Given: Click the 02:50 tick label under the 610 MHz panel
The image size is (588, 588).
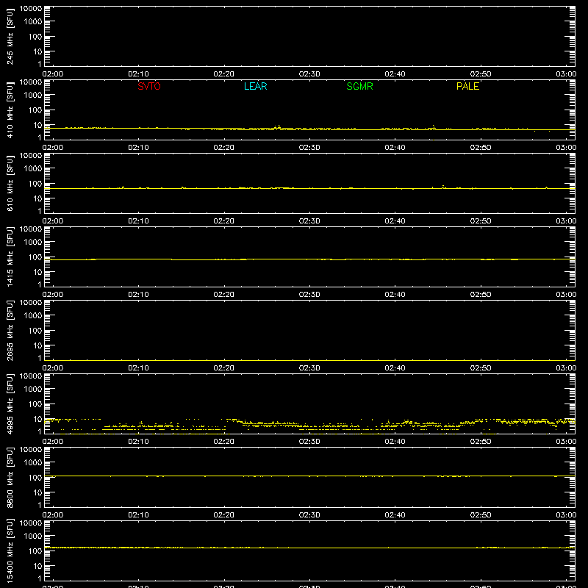Looking at the screenshot, I should (x=481, y=221).
